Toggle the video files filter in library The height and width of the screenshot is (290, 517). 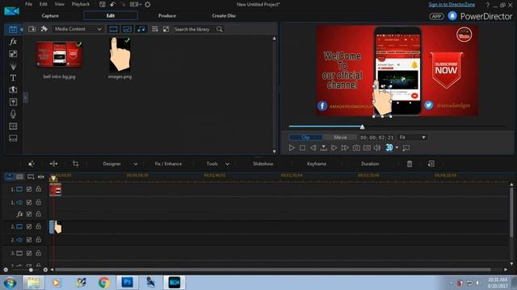click(x=113, y=29)
